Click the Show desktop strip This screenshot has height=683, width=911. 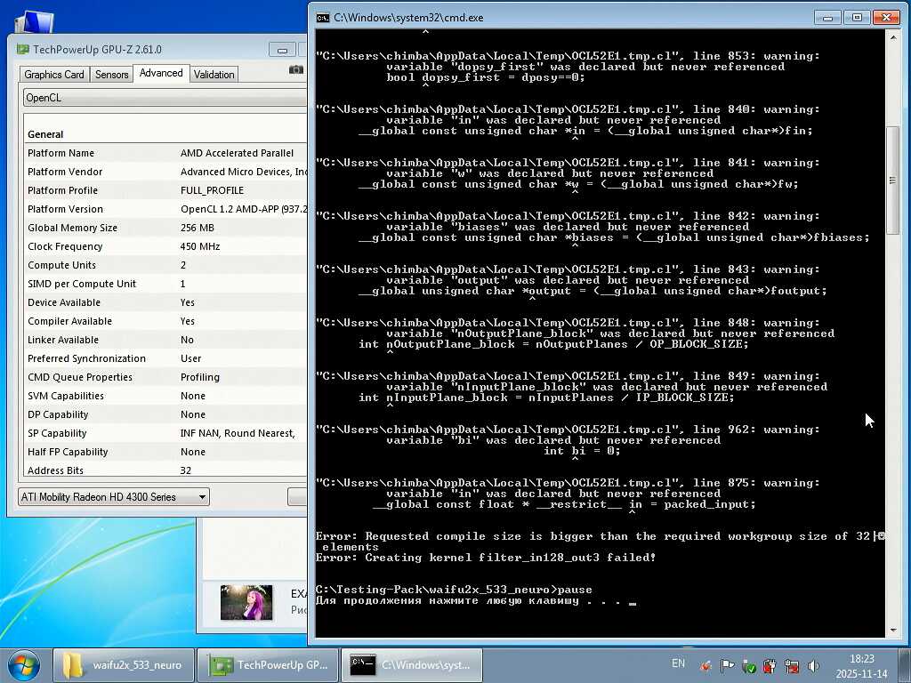(906, 665)
